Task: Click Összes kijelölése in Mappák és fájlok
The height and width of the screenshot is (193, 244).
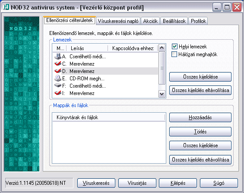Action: coord(200,146)
